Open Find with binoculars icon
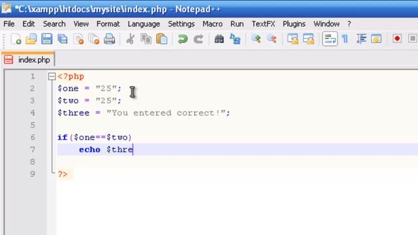This screenshot has width=418, height=235. [x=219, y=39]
